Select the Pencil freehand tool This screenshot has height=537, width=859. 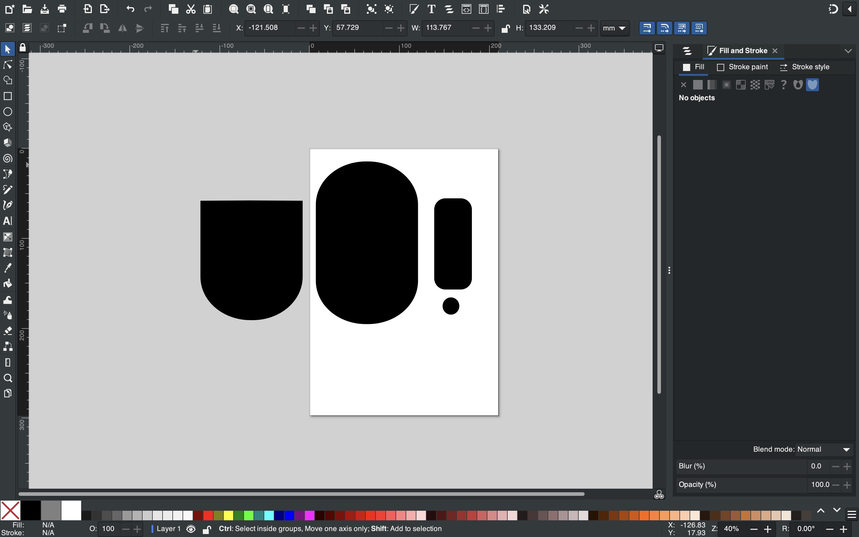7,190
